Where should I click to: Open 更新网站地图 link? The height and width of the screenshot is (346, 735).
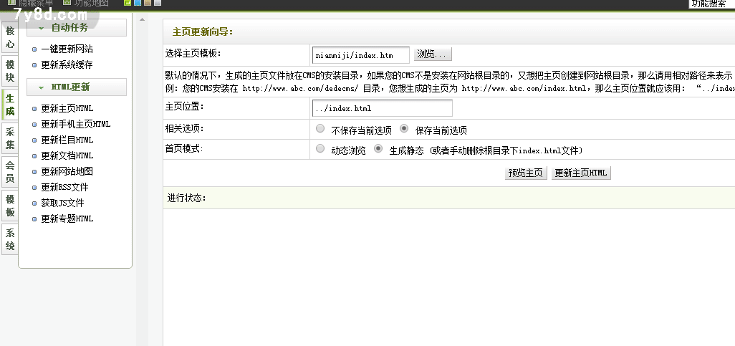point(67,172)
